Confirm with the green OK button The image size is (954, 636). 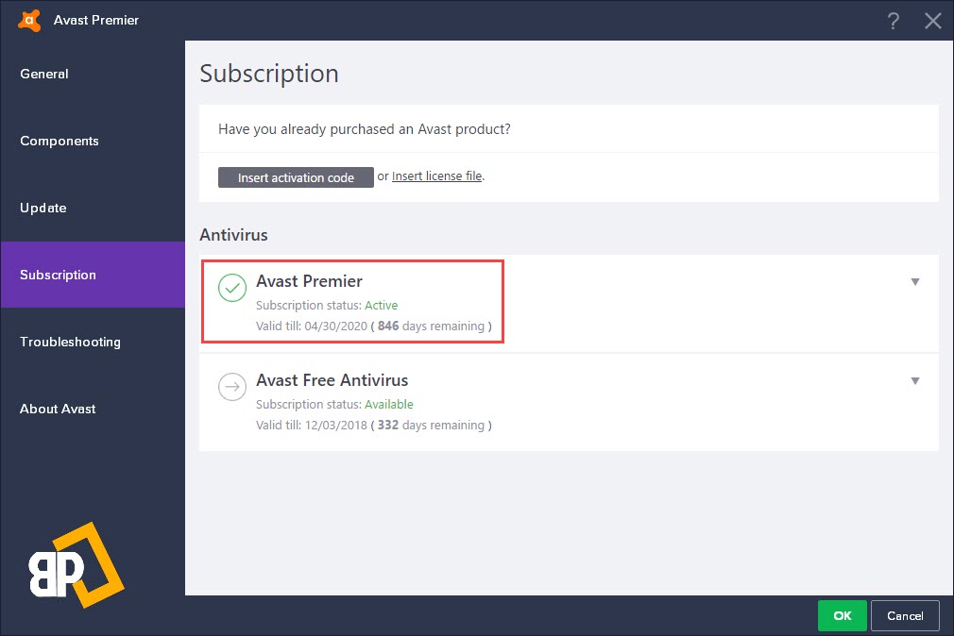pos(842,615)
